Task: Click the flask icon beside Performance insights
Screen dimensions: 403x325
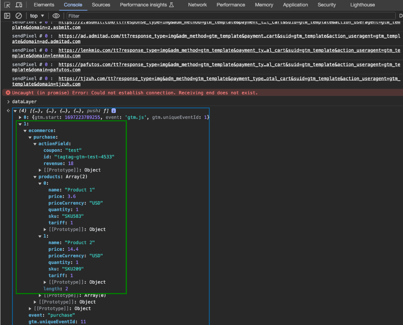Action: pyautogui.click(x=172, y=5)
